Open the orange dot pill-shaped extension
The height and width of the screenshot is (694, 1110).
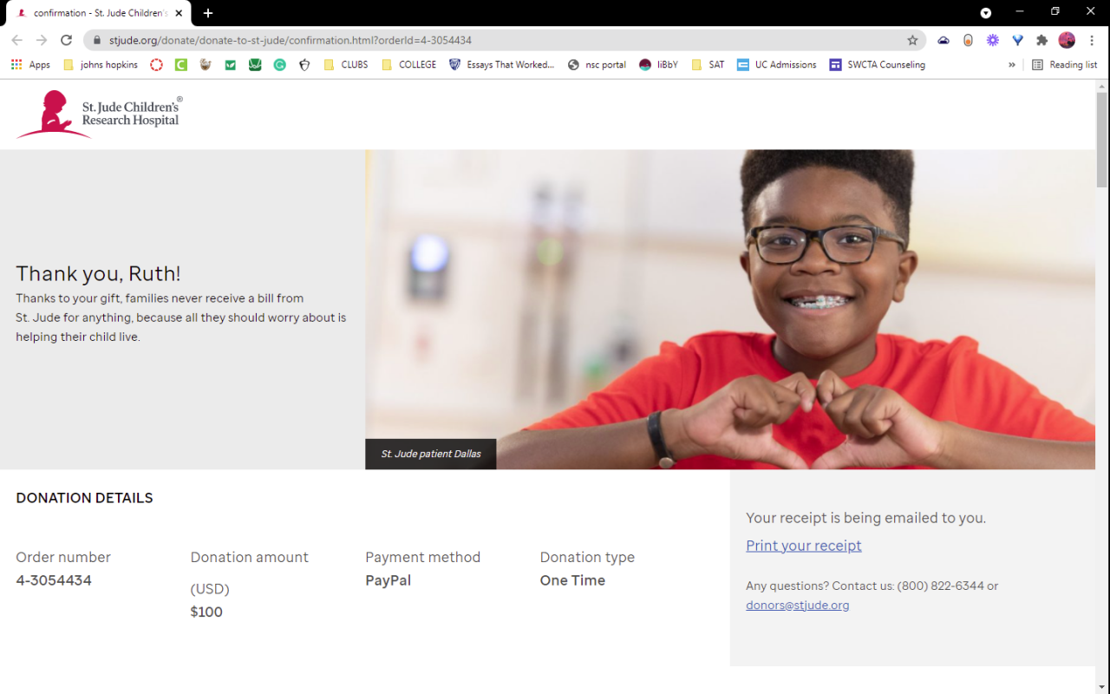968,40
